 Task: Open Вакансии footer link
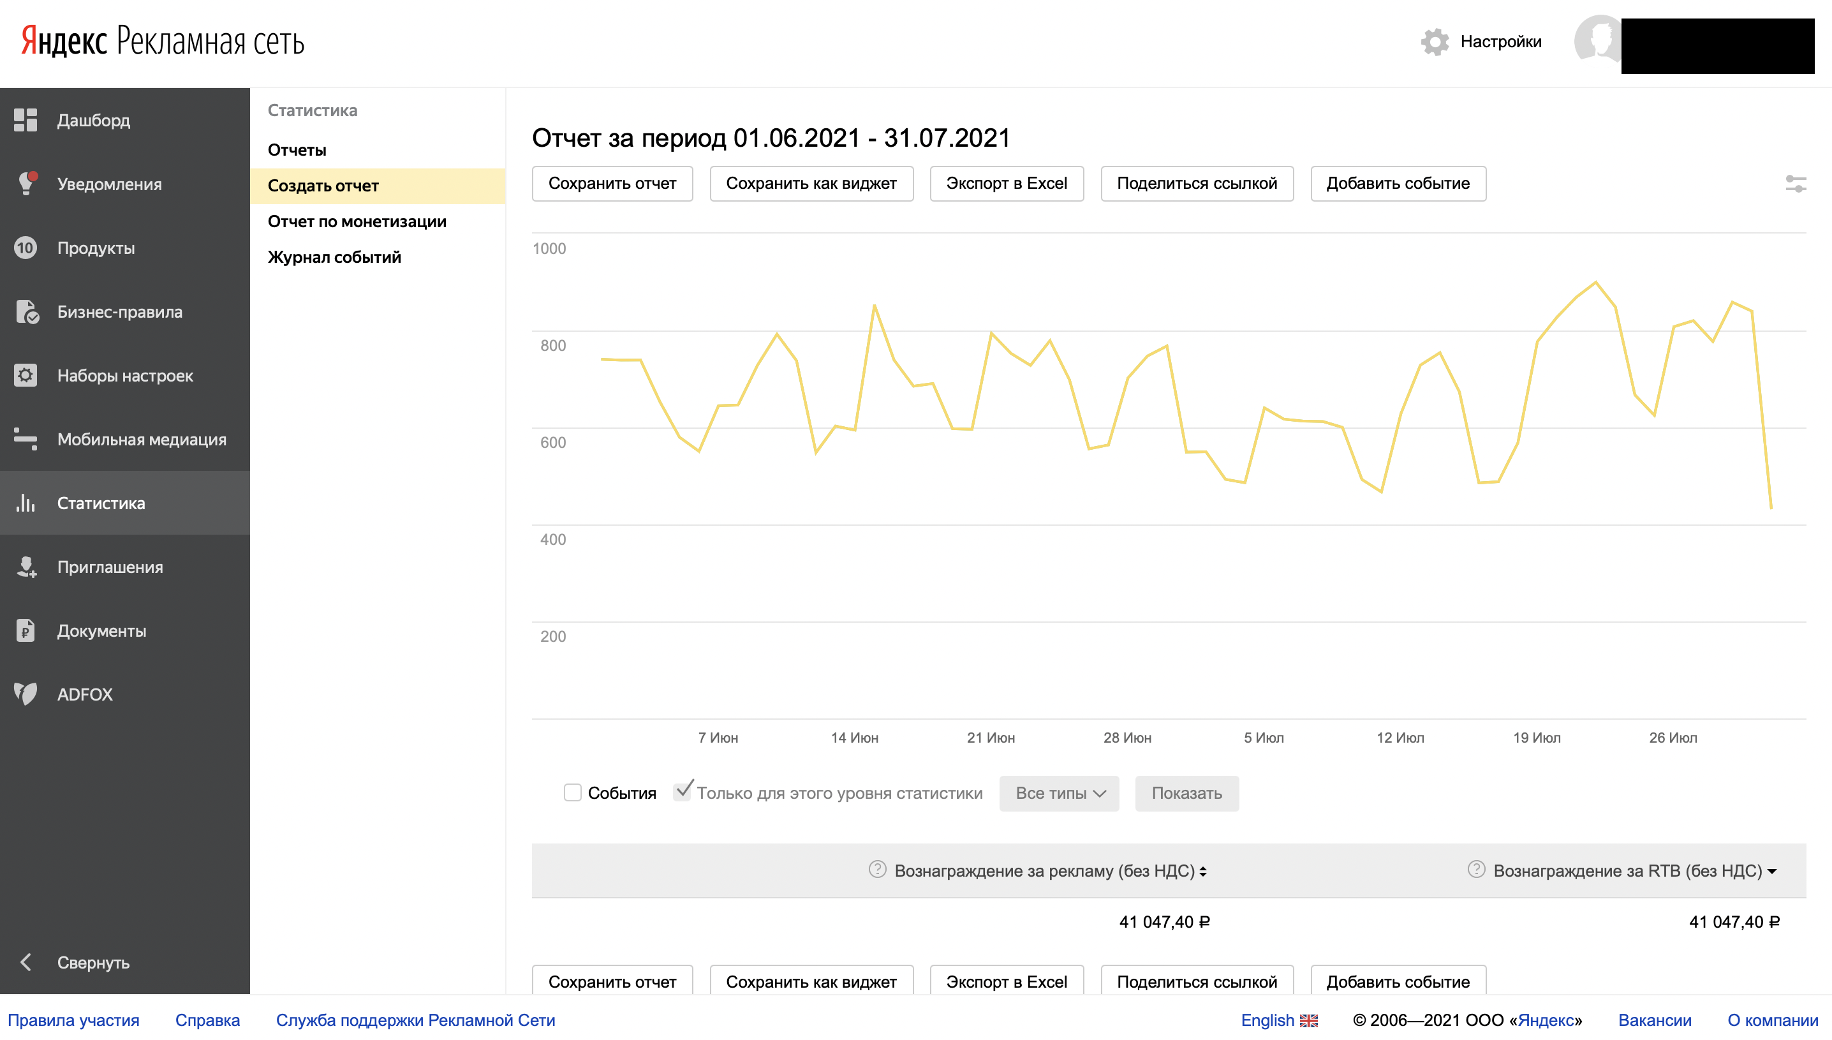point(1654,1020)
